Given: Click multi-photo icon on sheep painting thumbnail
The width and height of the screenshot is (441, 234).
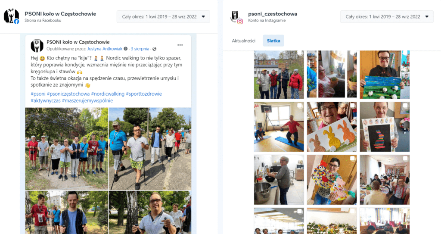Looking at the screenshot, I should point(405,53).
